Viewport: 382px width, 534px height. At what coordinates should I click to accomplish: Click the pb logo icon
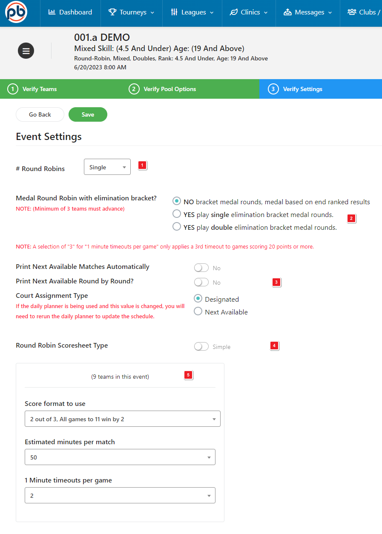click(16, 12)
